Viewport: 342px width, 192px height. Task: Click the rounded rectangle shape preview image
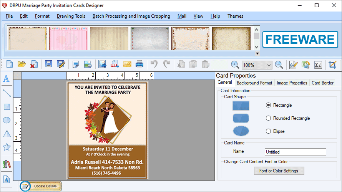241,118
